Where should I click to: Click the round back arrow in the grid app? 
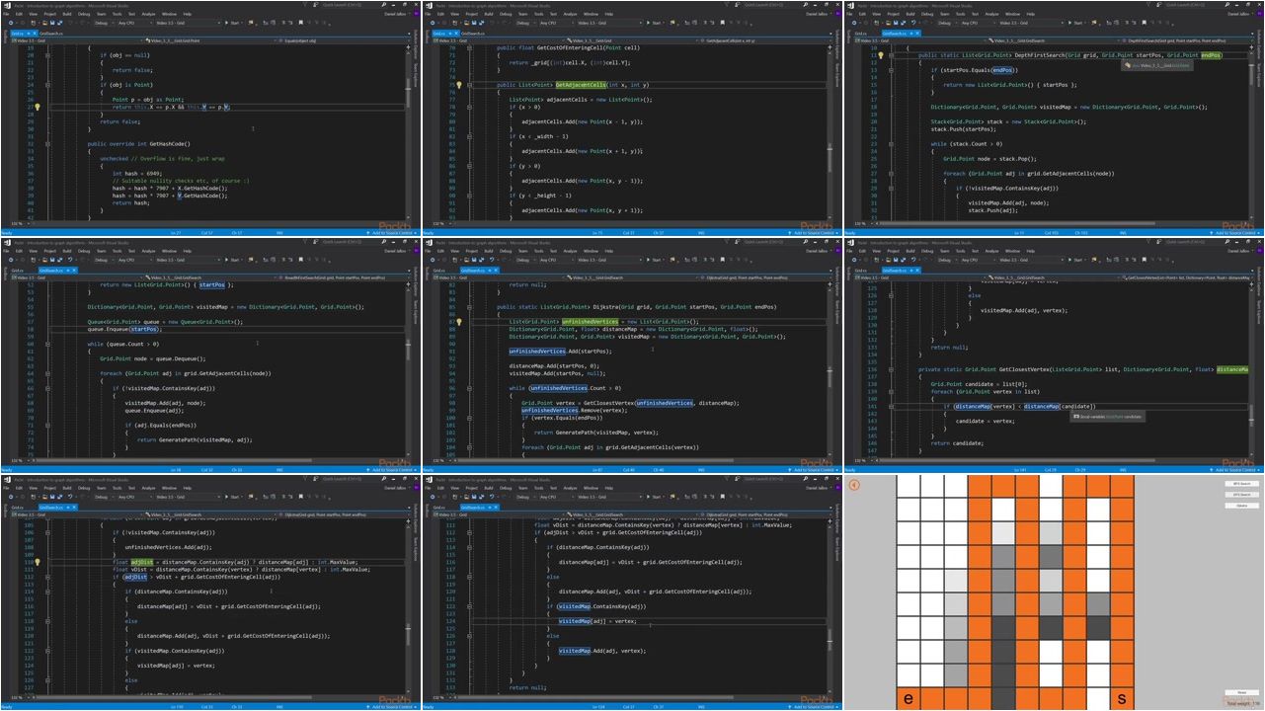tap(854, 485)
